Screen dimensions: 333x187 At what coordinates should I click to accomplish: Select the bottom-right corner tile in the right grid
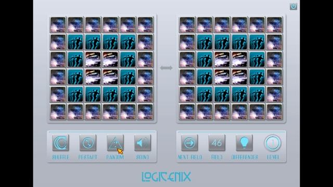tap(274, 112)
